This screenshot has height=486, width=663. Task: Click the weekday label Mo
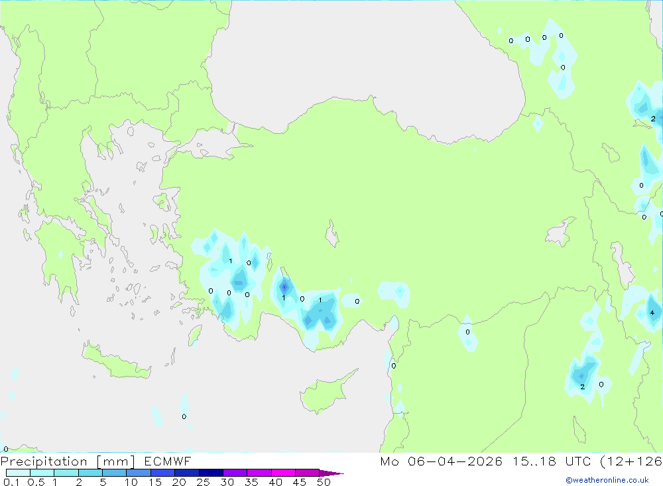tap(389, 461)
